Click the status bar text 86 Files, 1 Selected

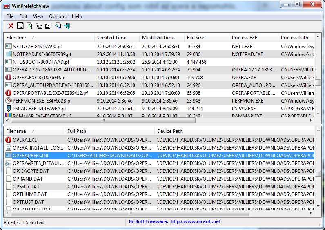24,223
